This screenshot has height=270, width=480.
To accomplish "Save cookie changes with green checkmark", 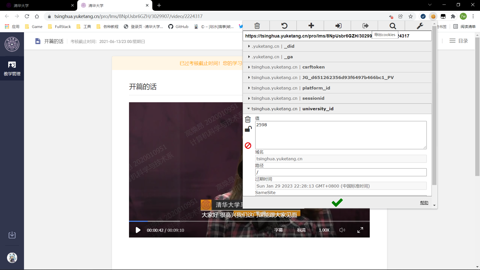I will click(x=337, y=202).
